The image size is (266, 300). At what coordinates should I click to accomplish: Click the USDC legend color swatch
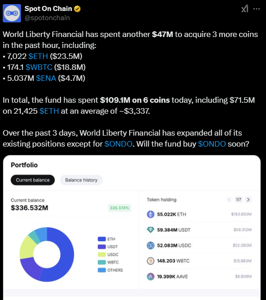pyautogui.click(x=102, y=254)
